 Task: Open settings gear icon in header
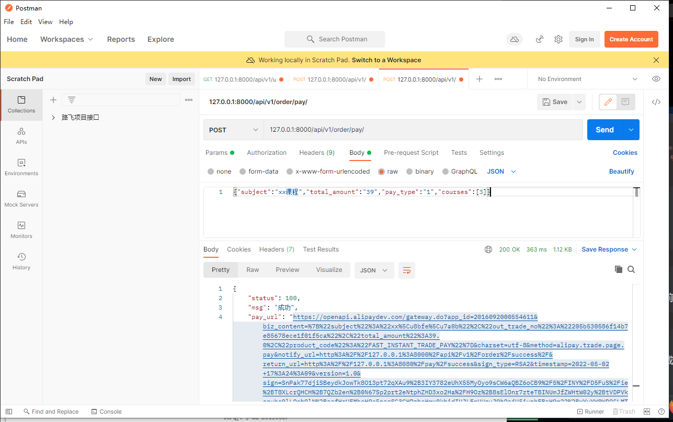[x=558, y=39]
